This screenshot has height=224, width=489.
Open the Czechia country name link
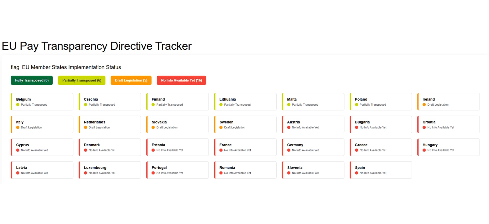91,99
